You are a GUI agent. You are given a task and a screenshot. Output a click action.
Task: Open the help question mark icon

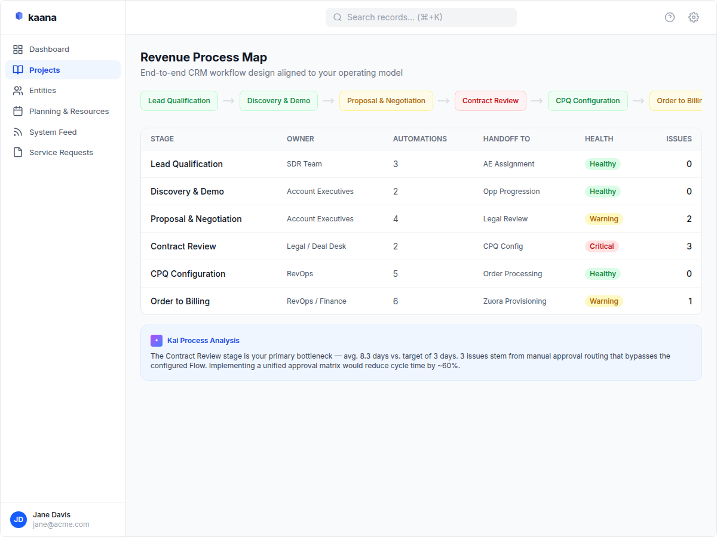[669, 17]
